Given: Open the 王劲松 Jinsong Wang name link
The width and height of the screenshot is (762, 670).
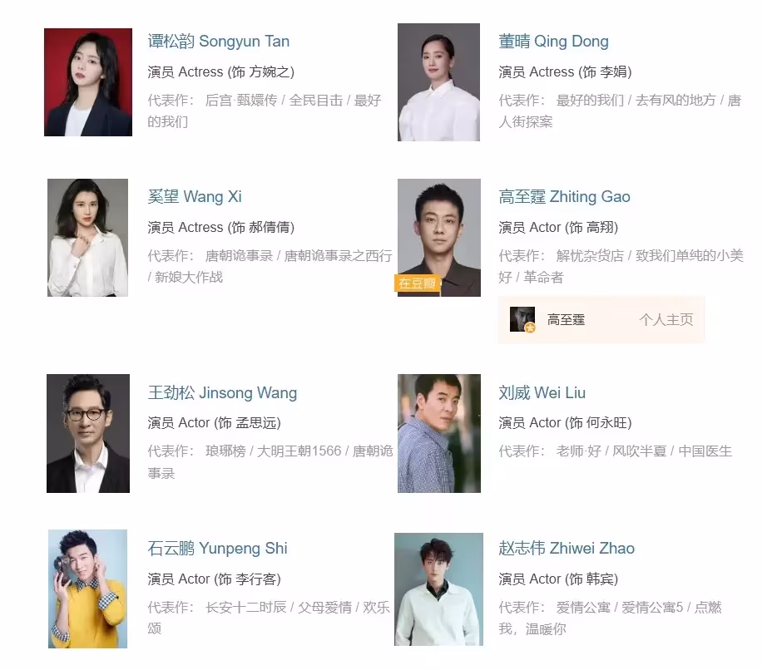Looking at the screenshot, I should [x=223, y=392].
